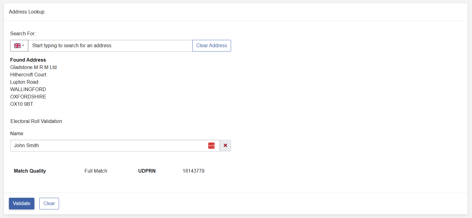Click the Electoral Roll Validation heading
472x218 pixels.
36,121
